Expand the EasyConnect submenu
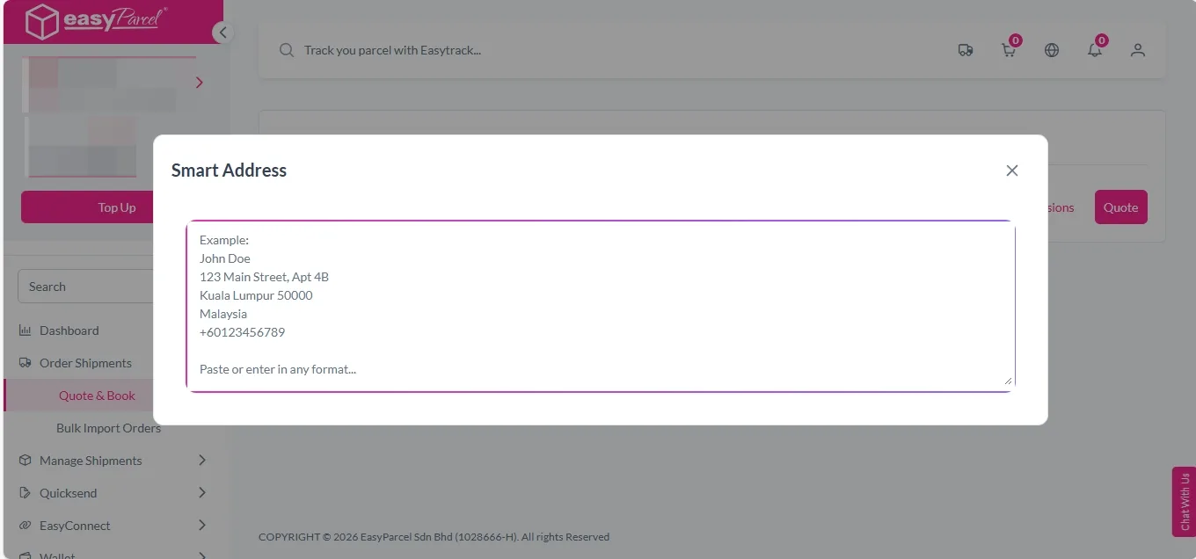 [202, 526]
